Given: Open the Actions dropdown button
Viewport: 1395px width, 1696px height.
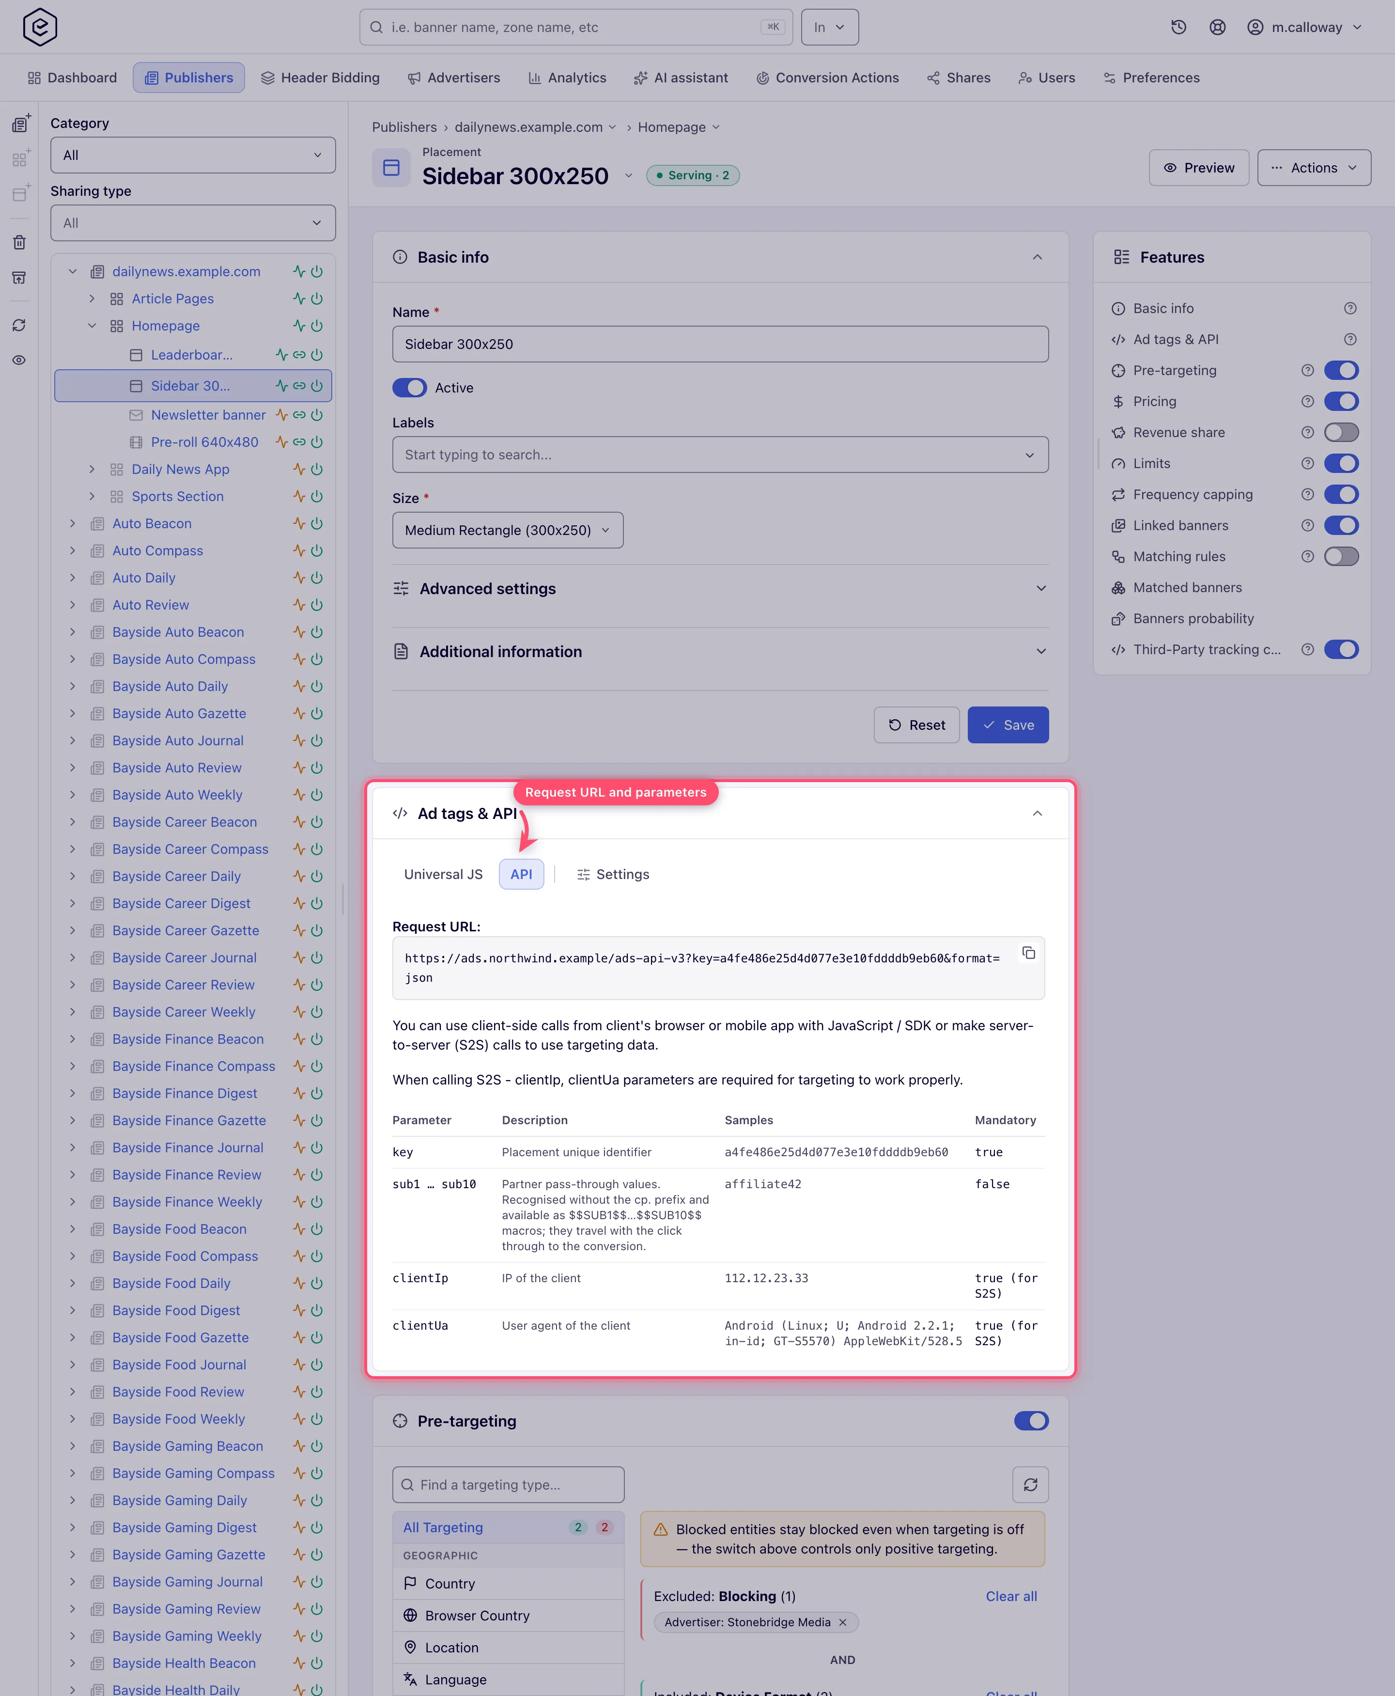Looking at the screenshot, I should pos(1314,167).
